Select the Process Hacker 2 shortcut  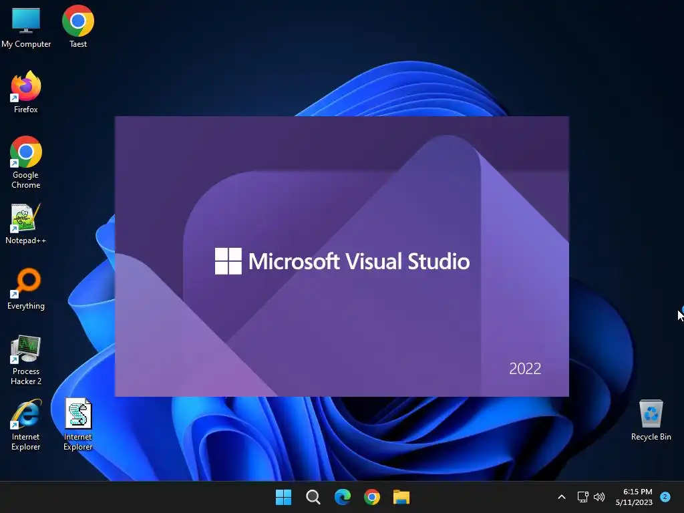click(26, 360)
